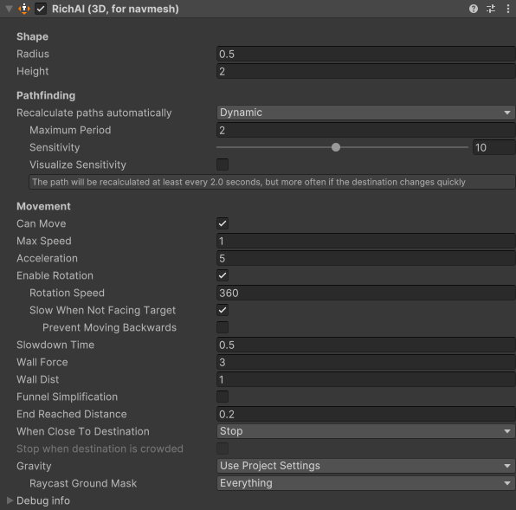Click the Sensitivity slider handle
Screen dimensions: 516x510
[x=336, y=147]
